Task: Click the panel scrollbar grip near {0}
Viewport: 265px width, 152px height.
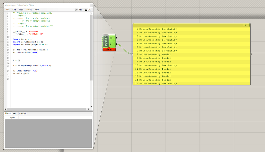Action: pos(249,25)
